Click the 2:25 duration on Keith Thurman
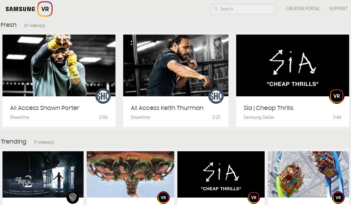Screen dimensions: 351x205 (216, 117)
